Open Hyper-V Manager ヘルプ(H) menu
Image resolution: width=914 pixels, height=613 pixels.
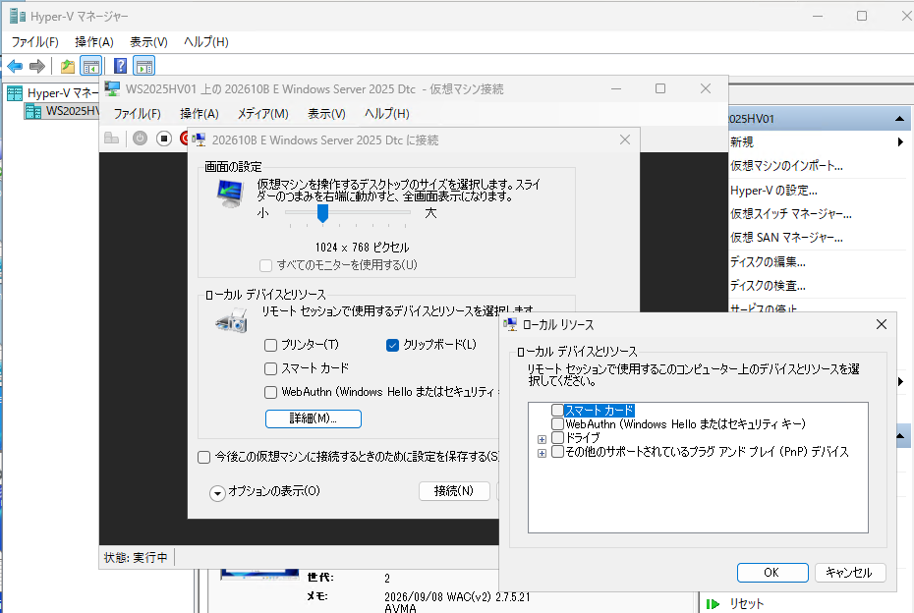[205, 42]
